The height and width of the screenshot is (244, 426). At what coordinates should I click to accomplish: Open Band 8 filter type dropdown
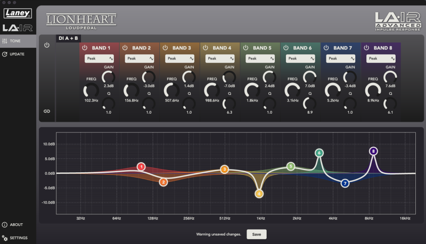coord(381,58)
